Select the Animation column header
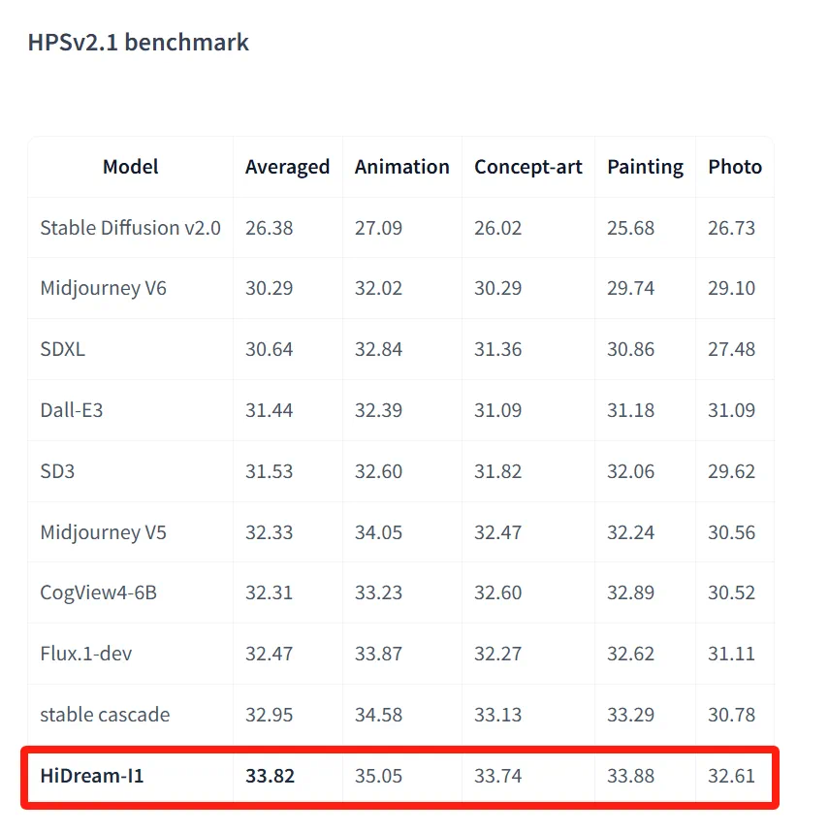 coord(401,167)
